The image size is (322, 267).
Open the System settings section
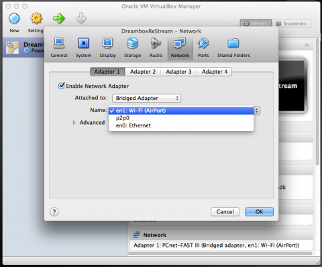[83, 48]
